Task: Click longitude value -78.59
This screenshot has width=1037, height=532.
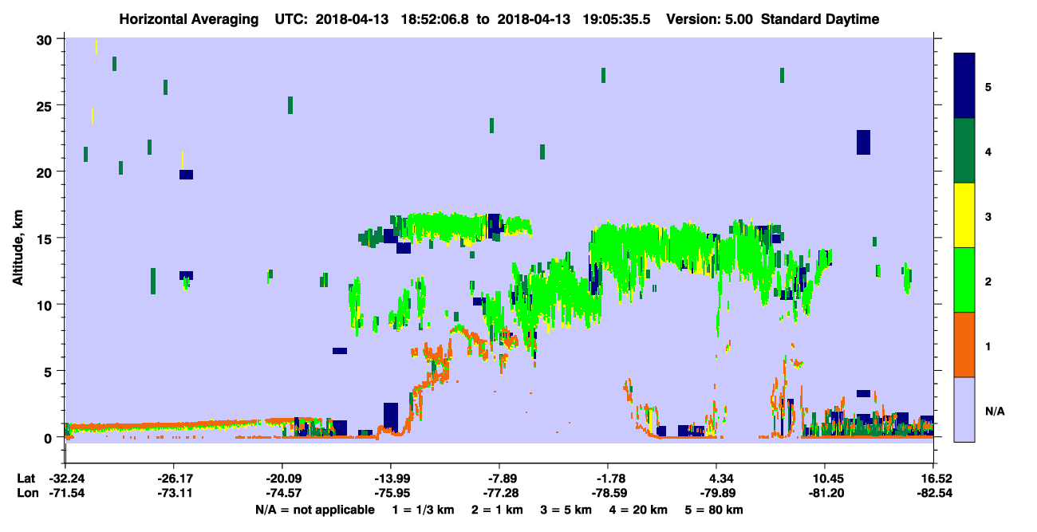Action: coord(608,494)
